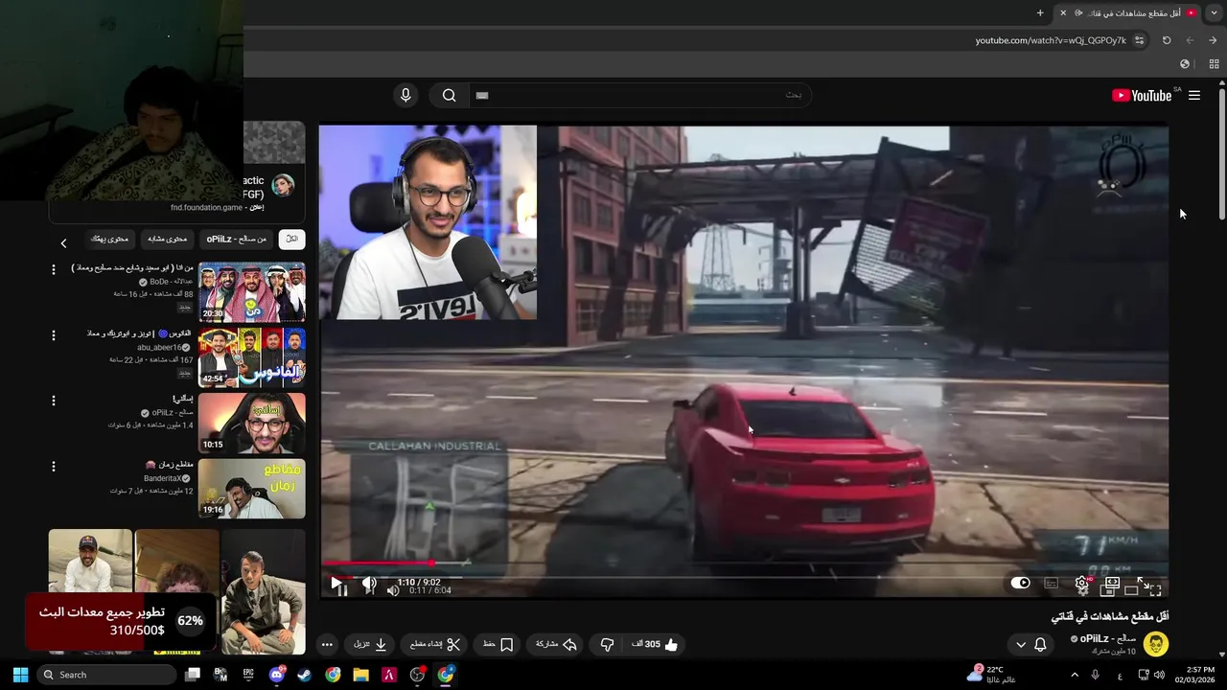
Task: Expand subscription options with the chevron arrow
Action: (1020, 645)
